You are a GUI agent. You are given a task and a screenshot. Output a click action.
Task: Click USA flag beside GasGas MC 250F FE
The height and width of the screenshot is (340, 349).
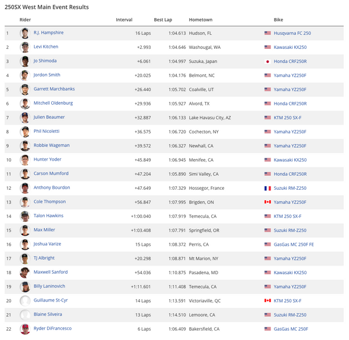click(x=268, y=245)
